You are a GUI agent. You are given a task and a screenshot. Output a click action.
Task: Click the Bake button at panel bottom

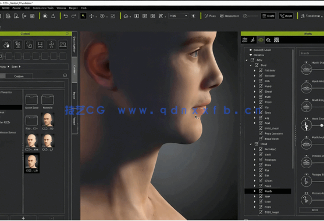tap(312, 210)
